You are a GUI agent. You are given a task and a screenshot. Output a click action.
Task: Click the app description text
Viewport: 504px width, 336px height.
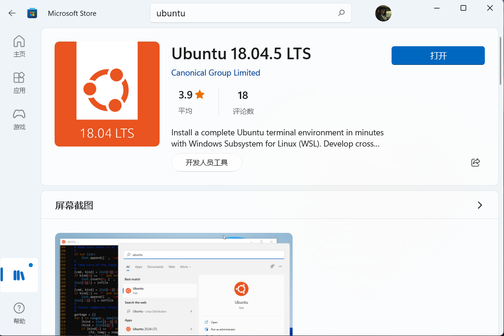(277, 138)
